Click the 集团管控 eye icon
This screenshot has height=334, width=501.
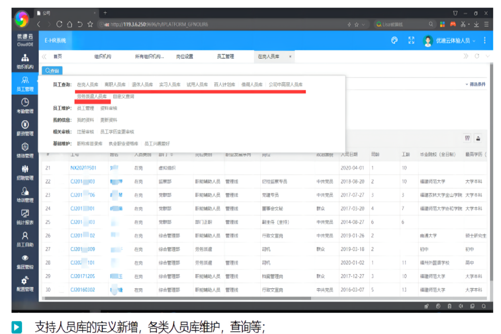pyautogui.click(x=25, y=261)
